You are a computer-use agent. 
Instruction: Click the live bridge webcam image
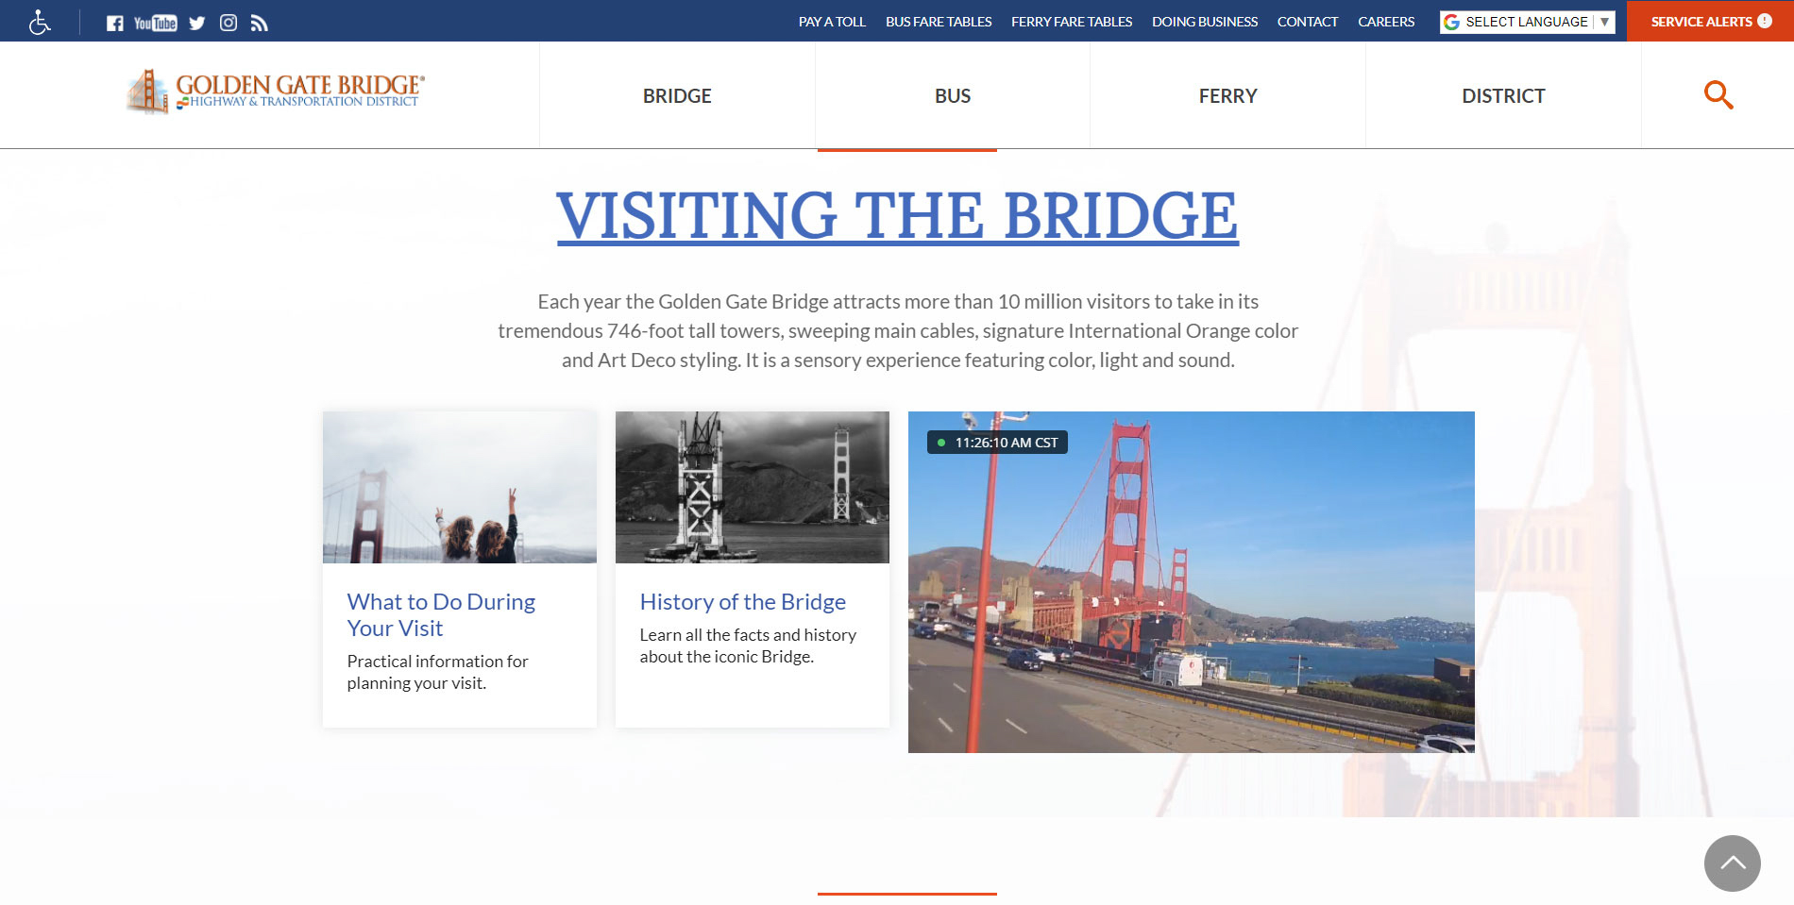click(1191, 581)
